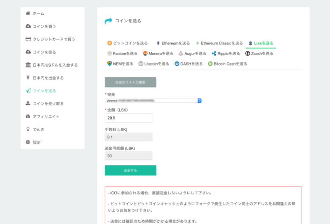330x224 pixels.
Task: Click the lightbulb icon next to でんき
Action: 28,129
